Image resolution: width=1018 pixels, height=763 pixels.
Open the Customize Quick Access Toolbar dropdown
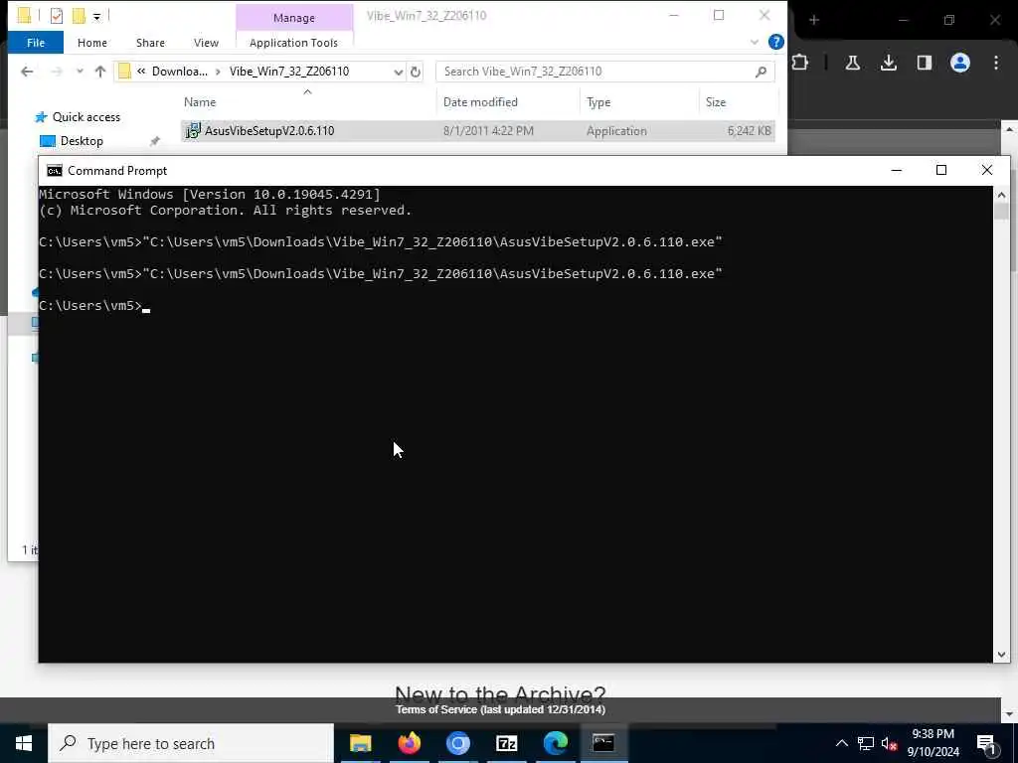[x=96, y=16]
